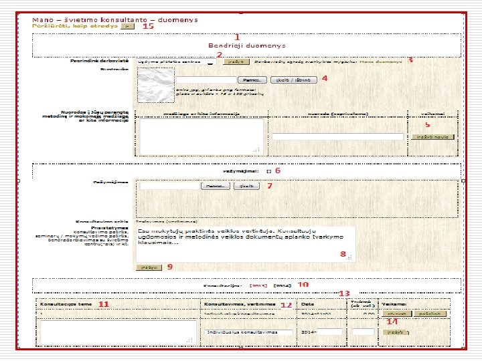The height and width of the screenshot is (361, 482).
Task: Click Įrašyti naują button in veiksmai column
Action: (432, 137)
